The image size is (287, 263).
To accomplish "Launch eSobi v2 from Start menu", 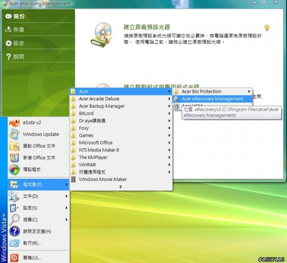I will tap(39, 122).
